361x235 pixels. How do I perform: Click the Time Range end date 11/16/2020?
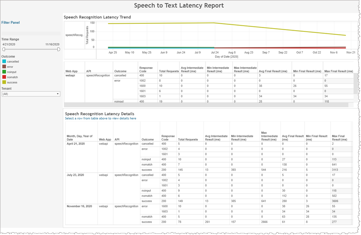point(52,44)
